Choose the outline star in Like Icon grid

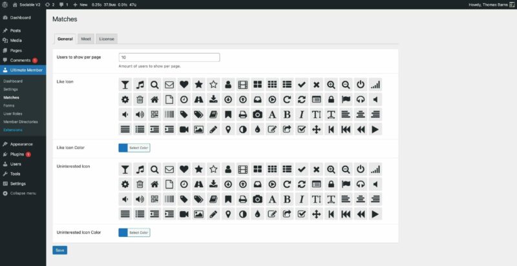pyautogui.click(x=213, y=85)
